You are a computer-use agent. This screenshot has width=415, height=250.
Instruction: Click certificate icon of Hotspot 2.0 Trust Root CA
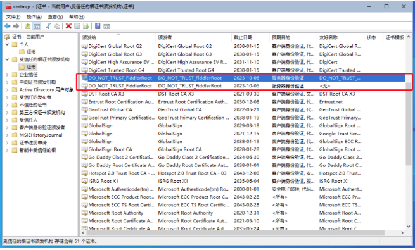click(x=85, y=173)
